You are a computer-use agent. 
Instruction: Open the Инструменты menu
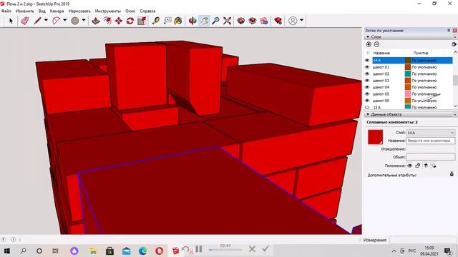[108, 11]
